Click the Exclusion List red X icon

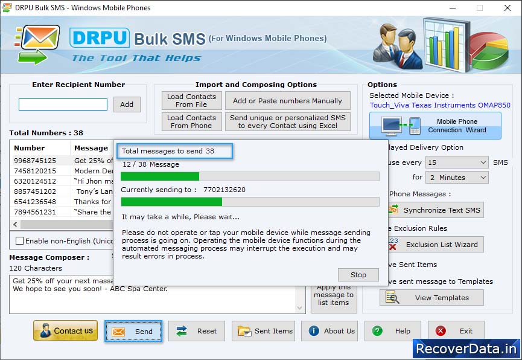click(x=393, y=246)
